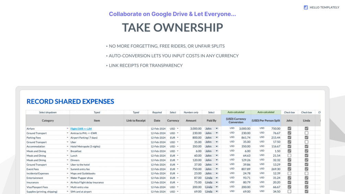Click the 'Water Pupper show' item cell
The image size is (345, 194).
tap(97, 178)
